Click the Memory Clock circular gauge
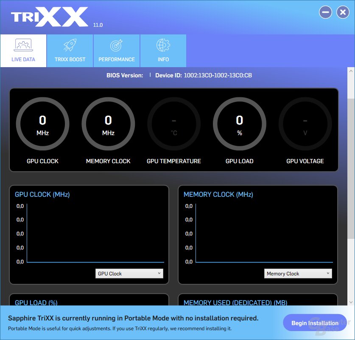Image resolution: width=355 pixels, height=340 pixels. click(108, 123)
